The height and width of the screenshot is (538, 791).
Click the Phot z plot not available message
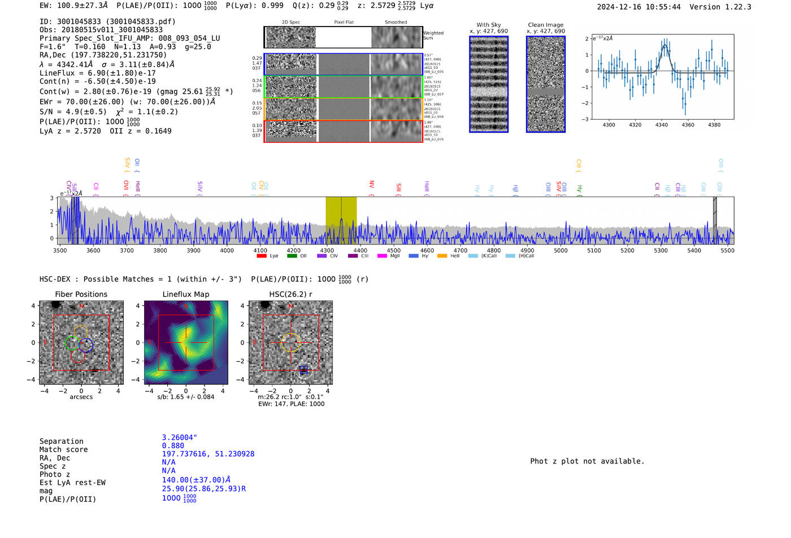click(587, 461)
